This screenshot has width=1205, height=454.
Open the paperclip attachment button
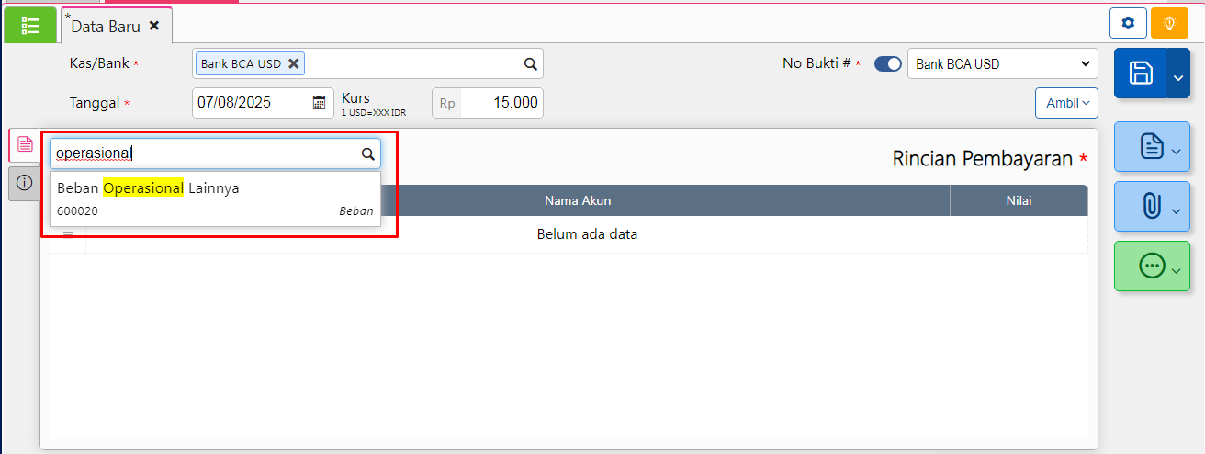(x=1151, y=206)
